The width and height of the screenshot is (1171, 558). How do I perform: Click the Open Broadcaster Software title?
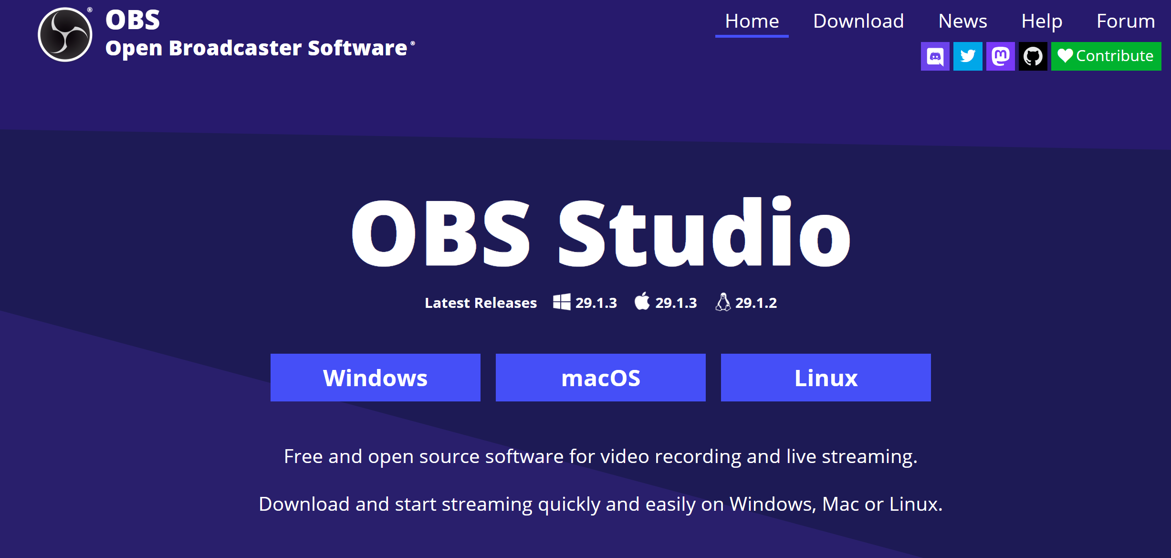click(260, 48)
